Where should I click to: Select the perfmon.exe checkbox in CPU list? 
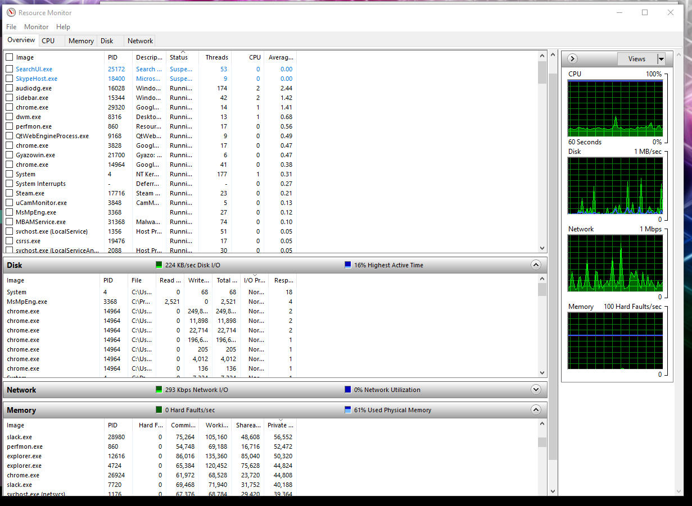pyautogui.click(x=10, y=126)
